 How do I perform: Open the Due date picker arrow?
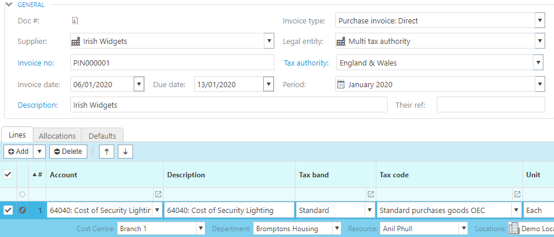[269, 84]
